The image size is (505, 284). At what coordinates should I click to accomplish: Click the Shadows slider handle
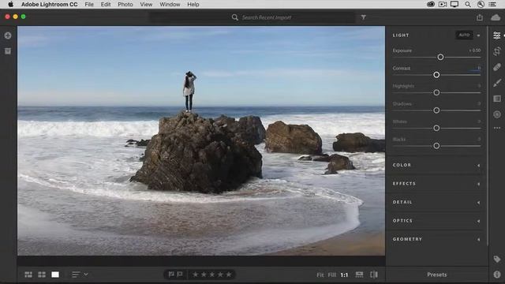pyautogui.click(x=436, y=110)
